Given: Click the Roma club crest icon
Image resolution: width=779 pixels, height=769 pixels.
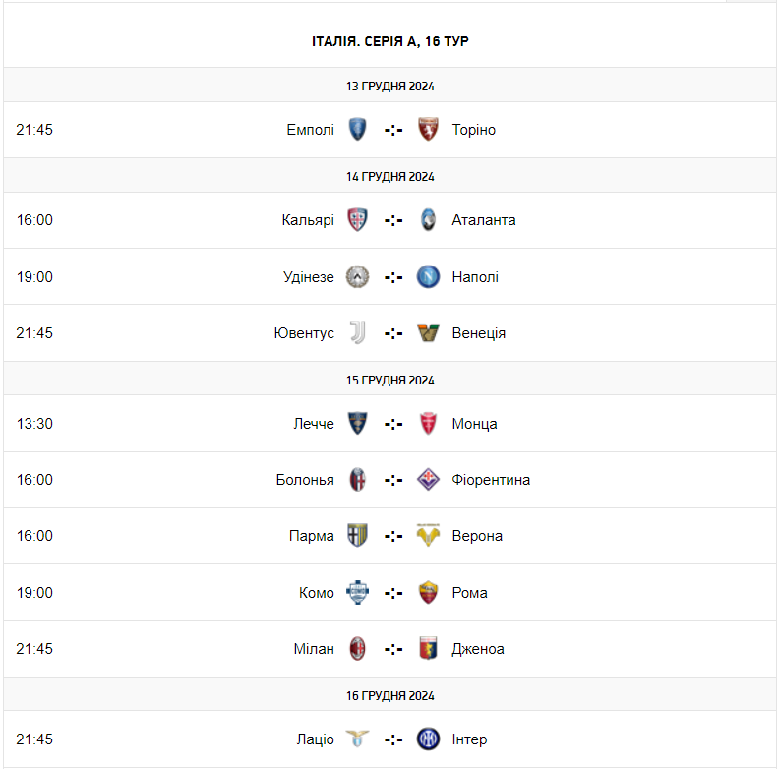Looking at the screenshot, I should pos(428,593).
